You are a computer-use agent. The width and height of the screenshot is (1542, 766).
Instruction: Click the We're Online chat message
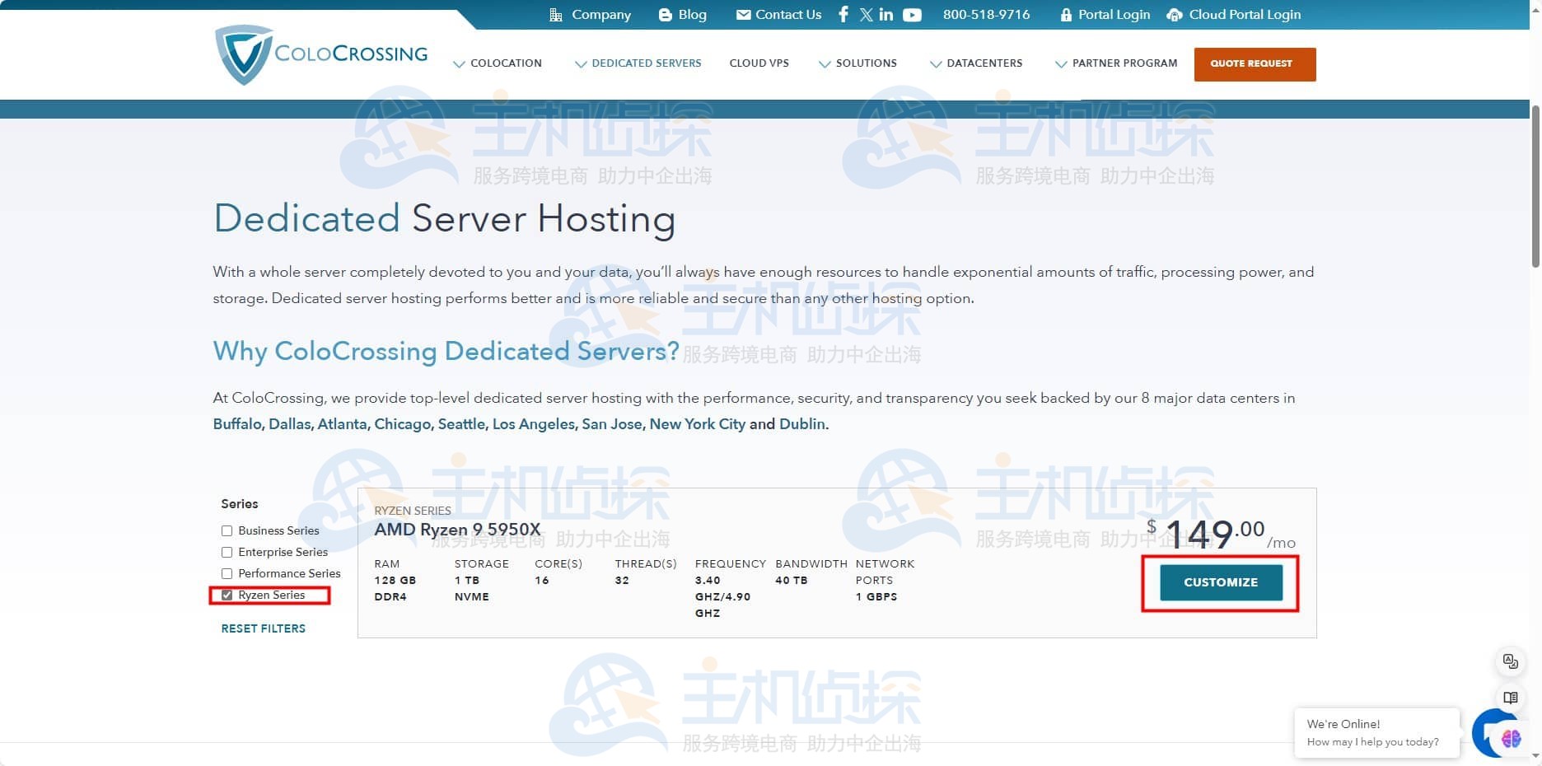tap(1376, 732)
